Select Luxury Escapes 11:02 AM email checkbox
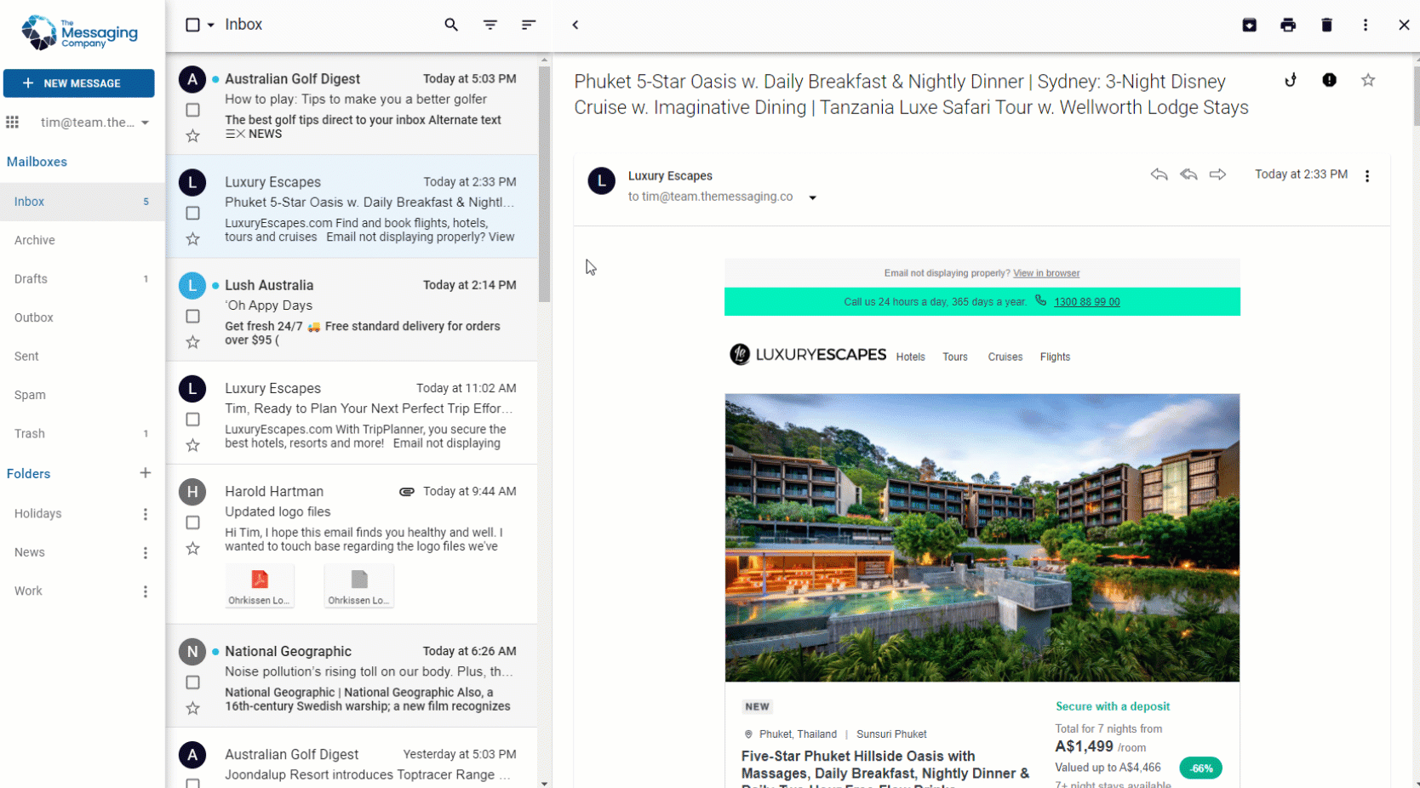Viewport: 1420px width, 788px height. [x=193, y=420]
